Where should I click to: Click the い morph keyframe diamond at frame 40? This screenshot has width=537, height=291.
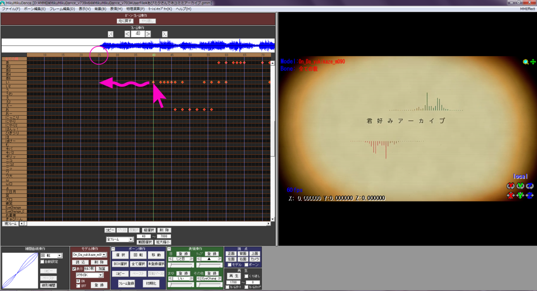click(x=153, y=82)
